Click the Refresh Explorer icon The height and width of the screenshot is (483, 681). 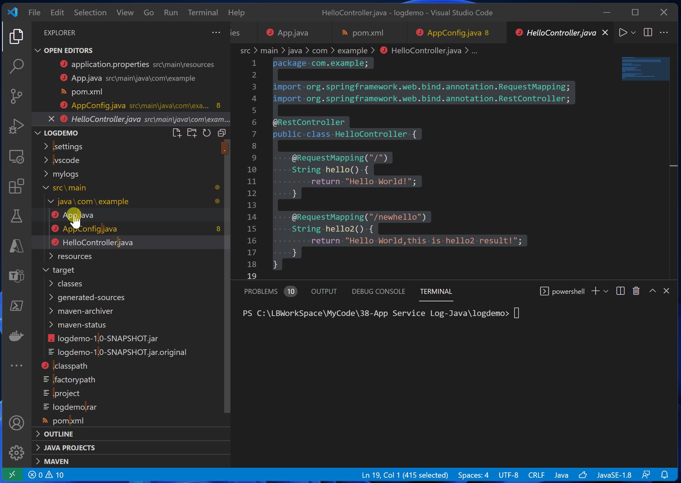point(207,133)
